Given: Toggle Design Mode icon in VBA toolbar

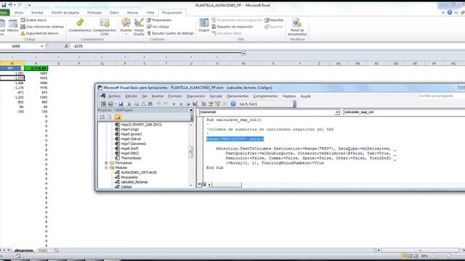Looking at the screenshot, I should pyautogui.click(x=195, y=104).
